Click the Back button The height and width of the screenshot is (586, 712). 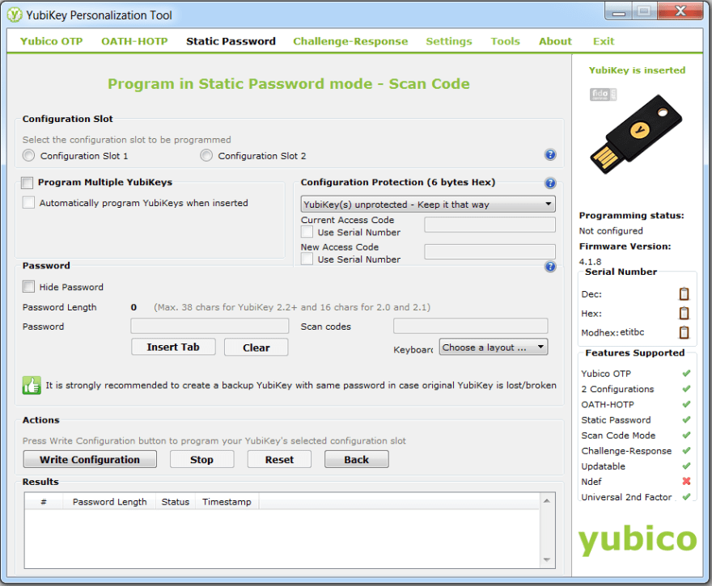pos(357,459)
